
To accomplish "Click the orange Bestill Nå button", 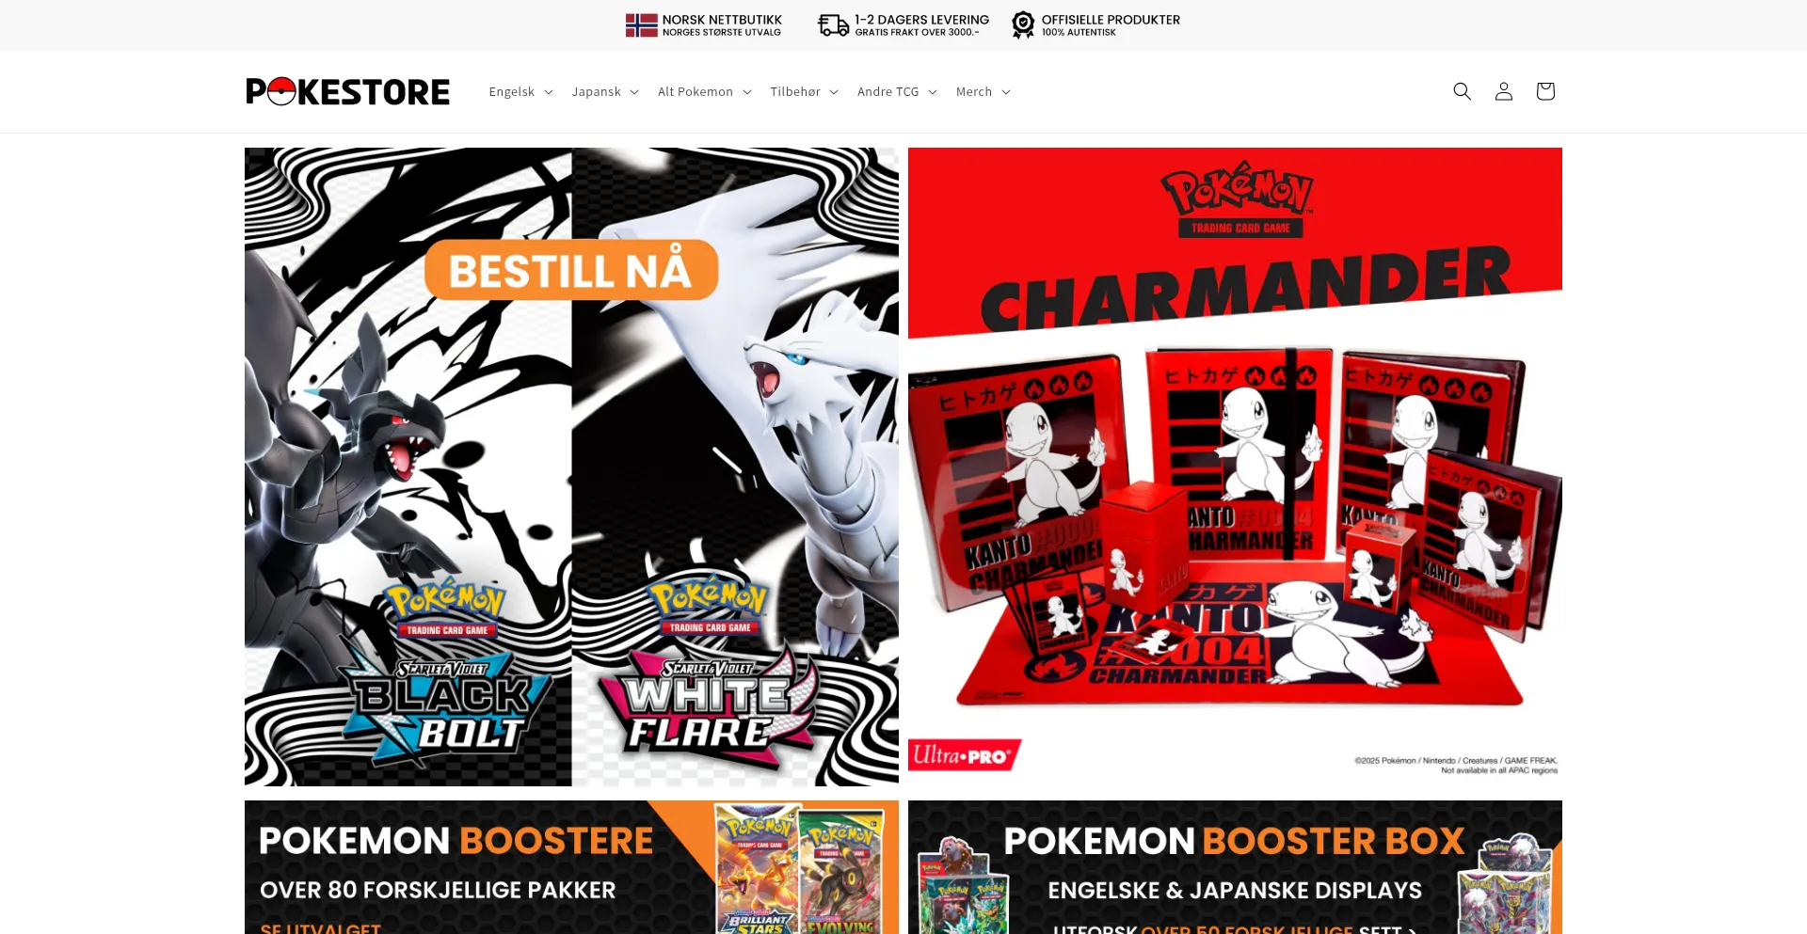I will point(571,271).
